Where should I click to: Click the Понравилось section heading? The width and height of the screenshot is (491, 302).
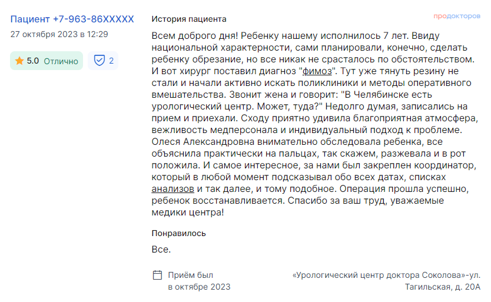pyautogui.click(x=178, y=233)
